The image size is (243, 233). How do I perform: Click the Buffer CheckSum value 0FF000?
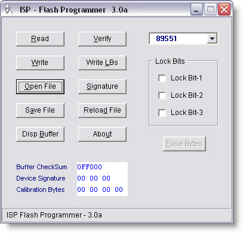[x=90, y=167]
